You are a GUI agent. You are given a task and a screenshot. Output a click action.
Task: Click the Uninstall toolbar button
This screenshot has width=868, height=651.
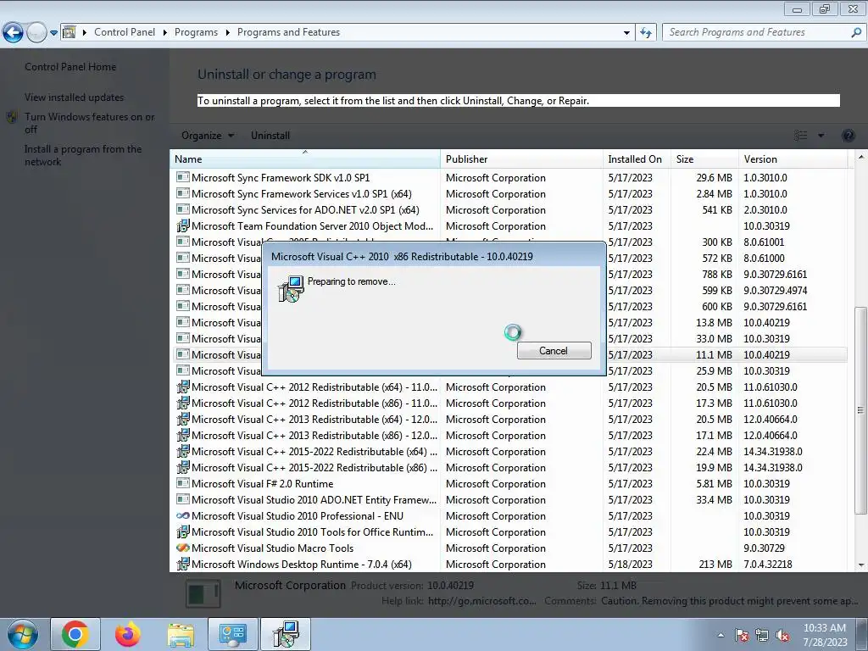click(x=270, y=136)
